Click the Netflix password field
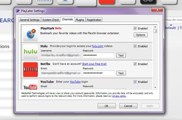This screenshot has height=120, width=182. (x=98, y=73)
